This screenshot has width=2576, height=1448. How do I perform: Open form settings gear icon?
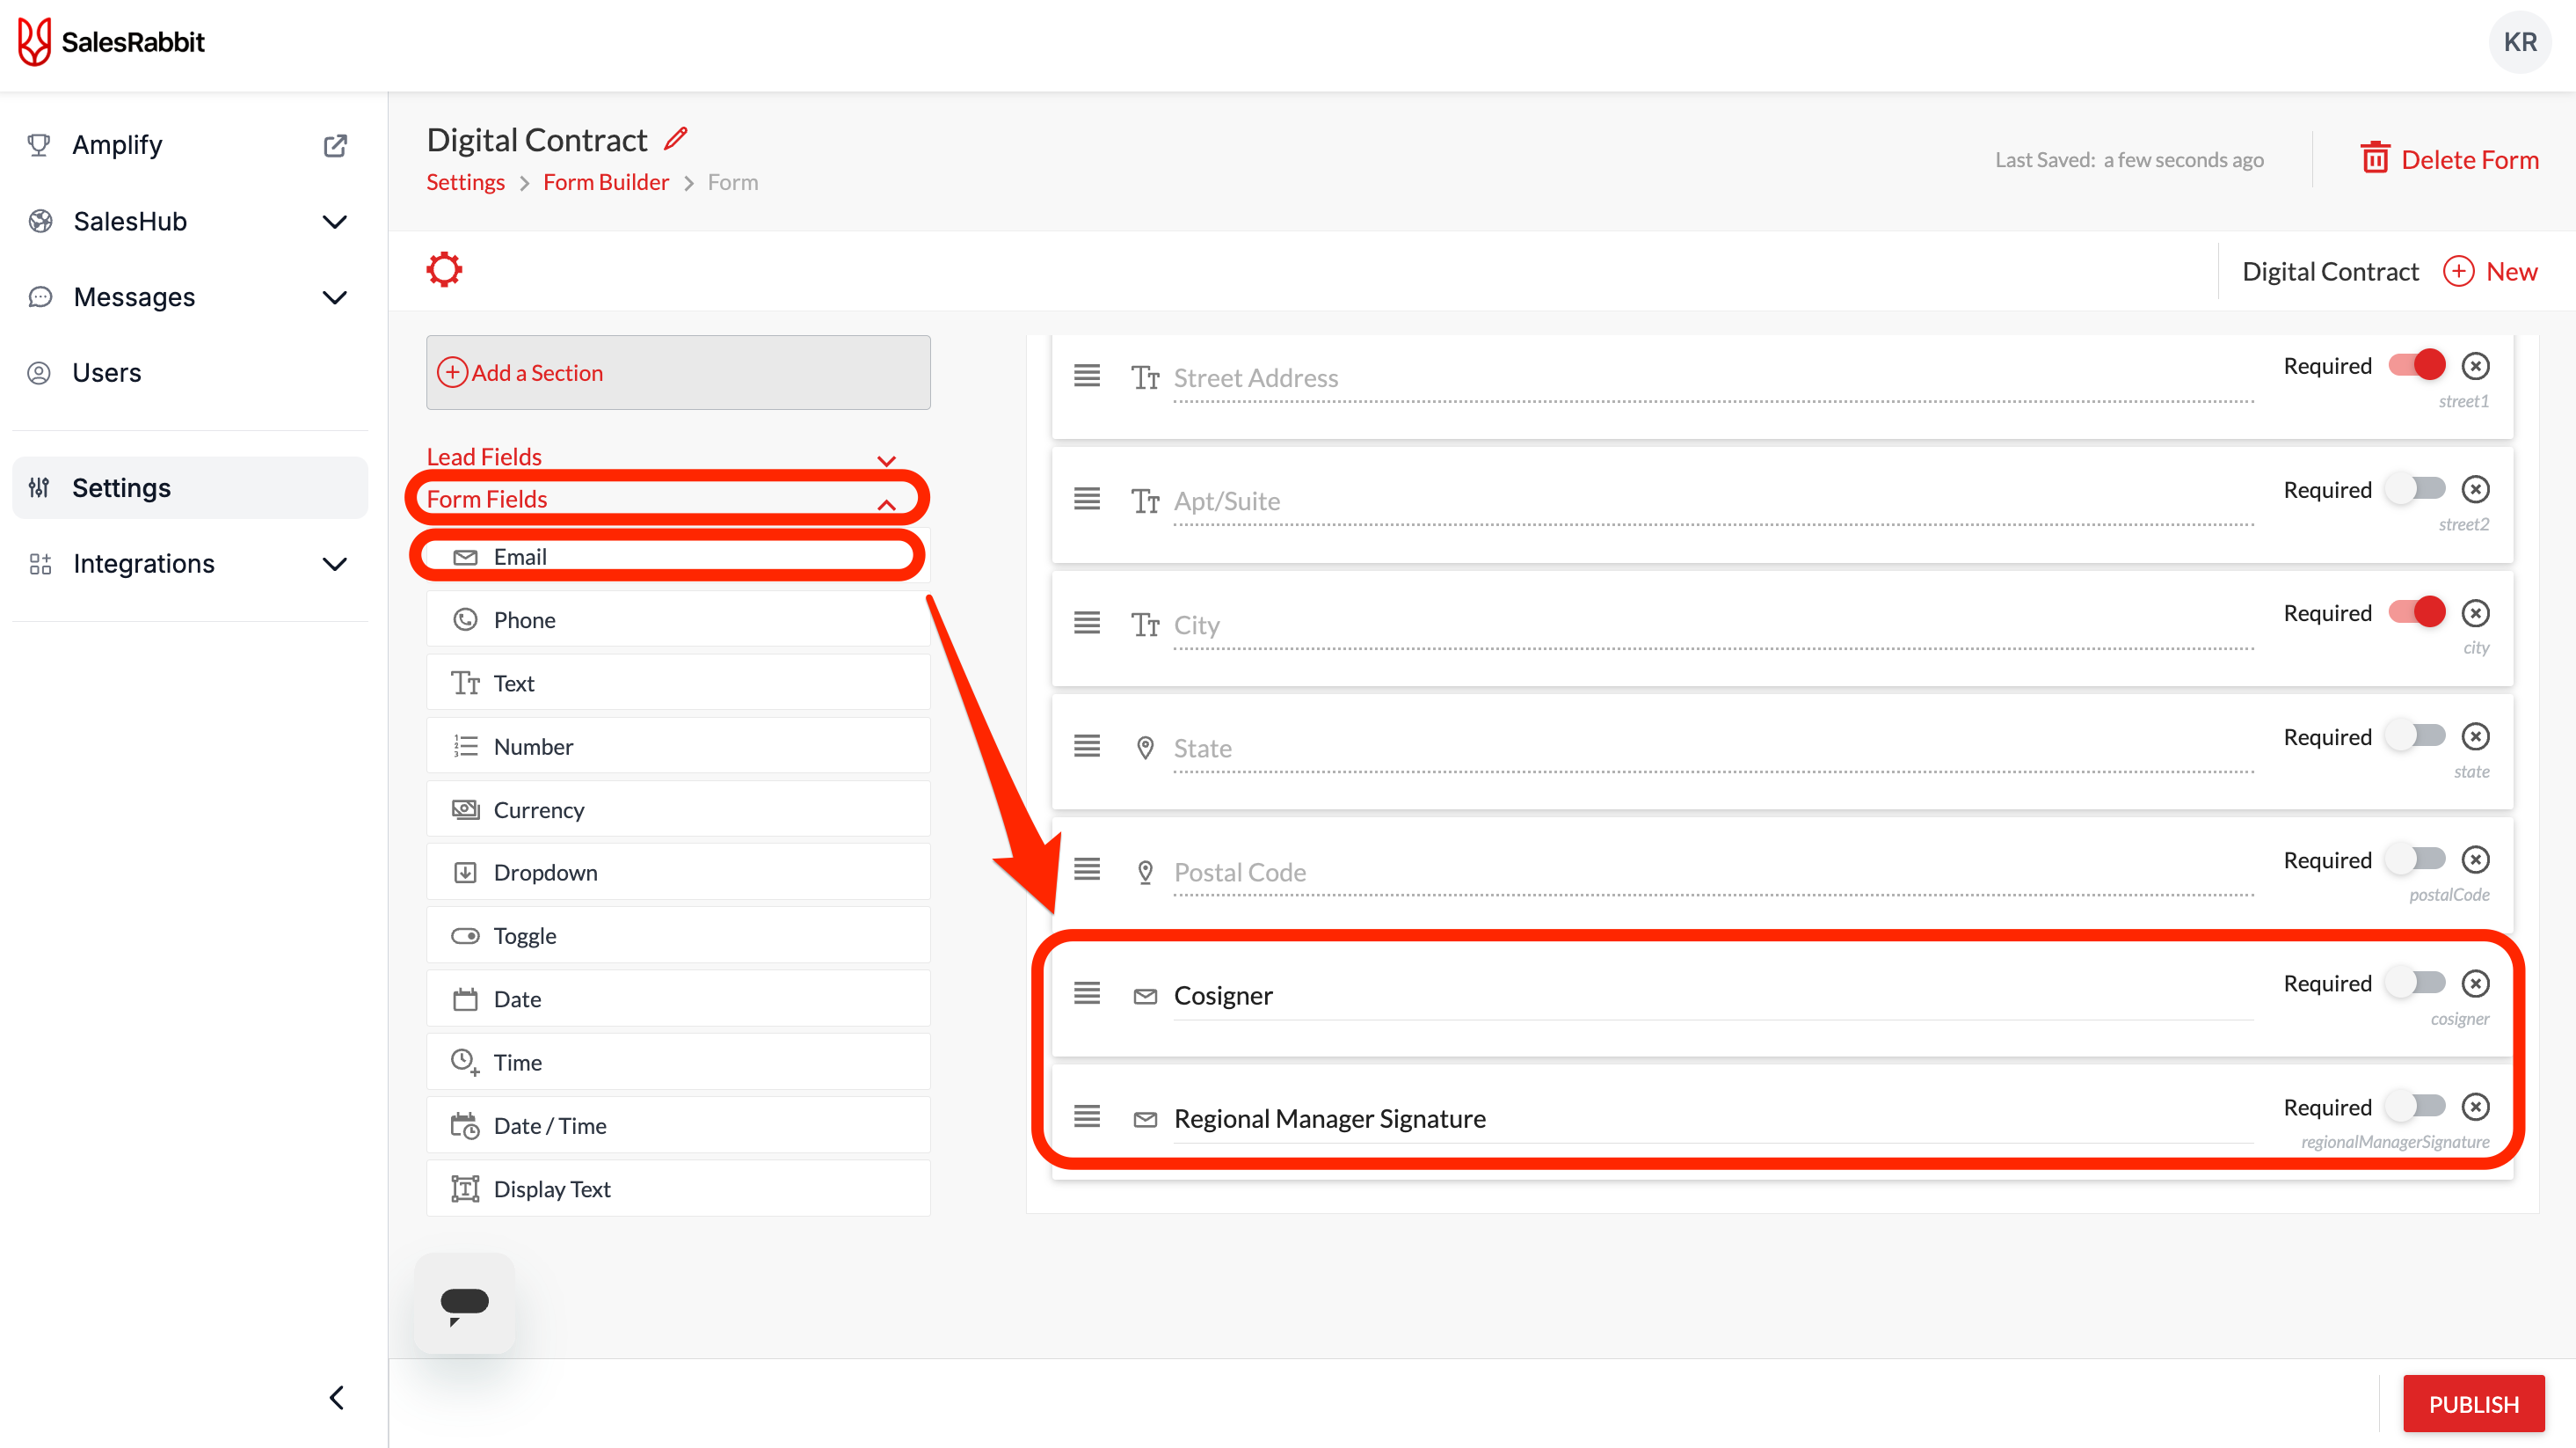click(444, 269)
